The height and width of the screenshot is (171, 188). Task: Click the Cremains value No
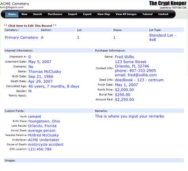point(31,66)
